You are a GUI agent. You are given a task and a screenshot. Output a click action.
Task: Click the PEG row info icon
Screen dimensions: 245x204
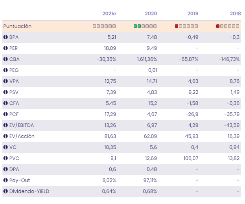click(6, 70)
